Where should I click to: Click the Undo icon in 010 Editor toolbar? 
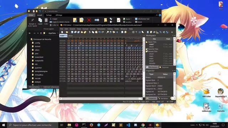coord(99,32)
